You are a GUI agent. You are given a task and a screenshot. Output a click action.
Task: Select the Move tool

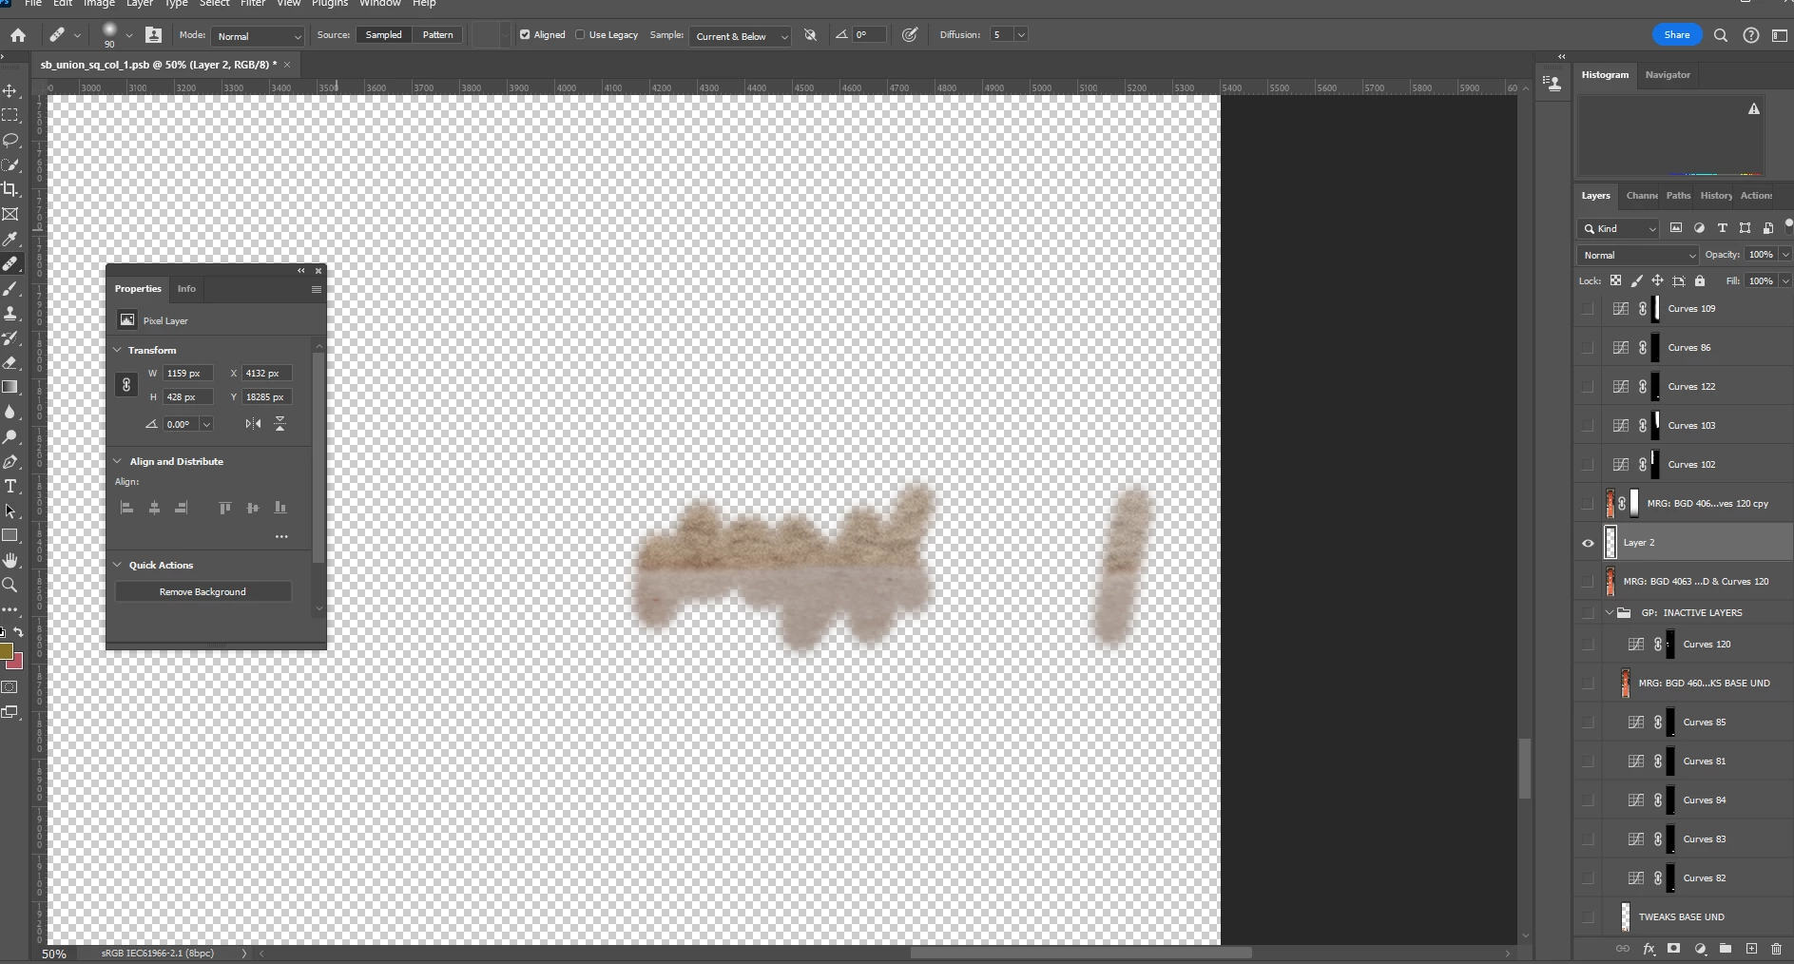click(x=10, y=90)
